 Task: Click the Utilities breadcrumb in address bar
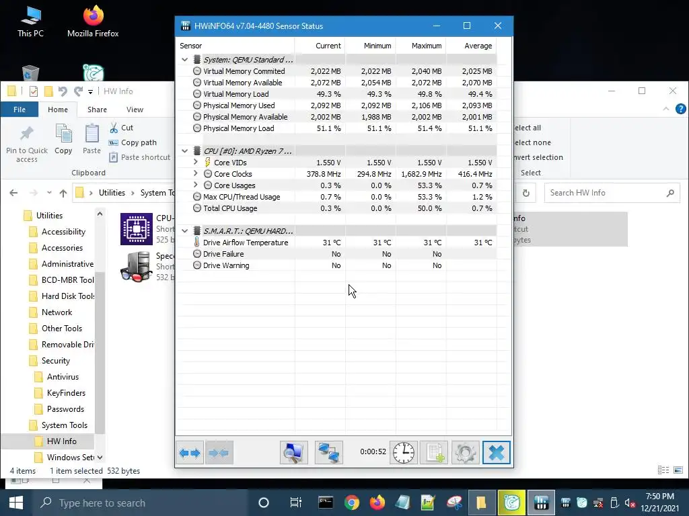(x=112, y=193)
